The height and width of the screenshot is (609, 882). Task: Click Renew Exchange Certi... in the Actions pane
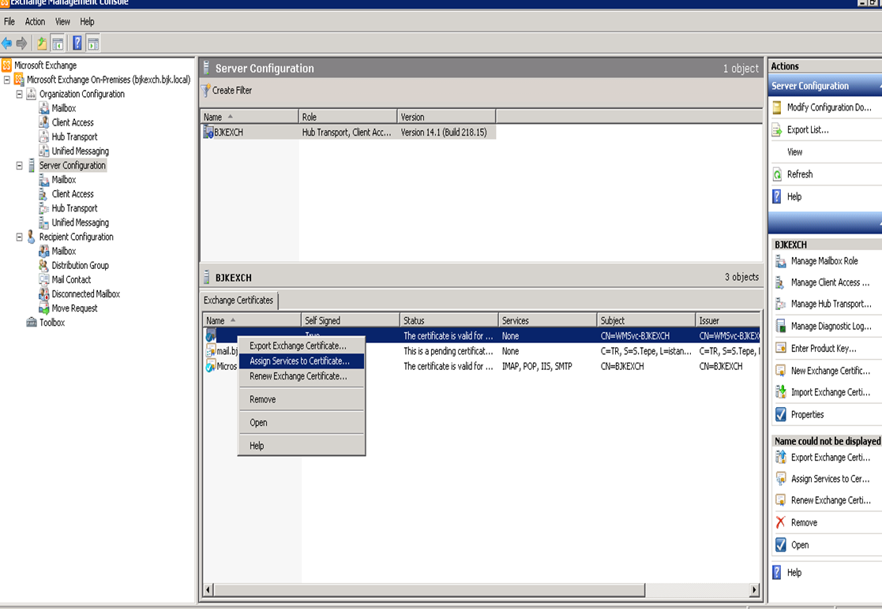click(831, 500)
